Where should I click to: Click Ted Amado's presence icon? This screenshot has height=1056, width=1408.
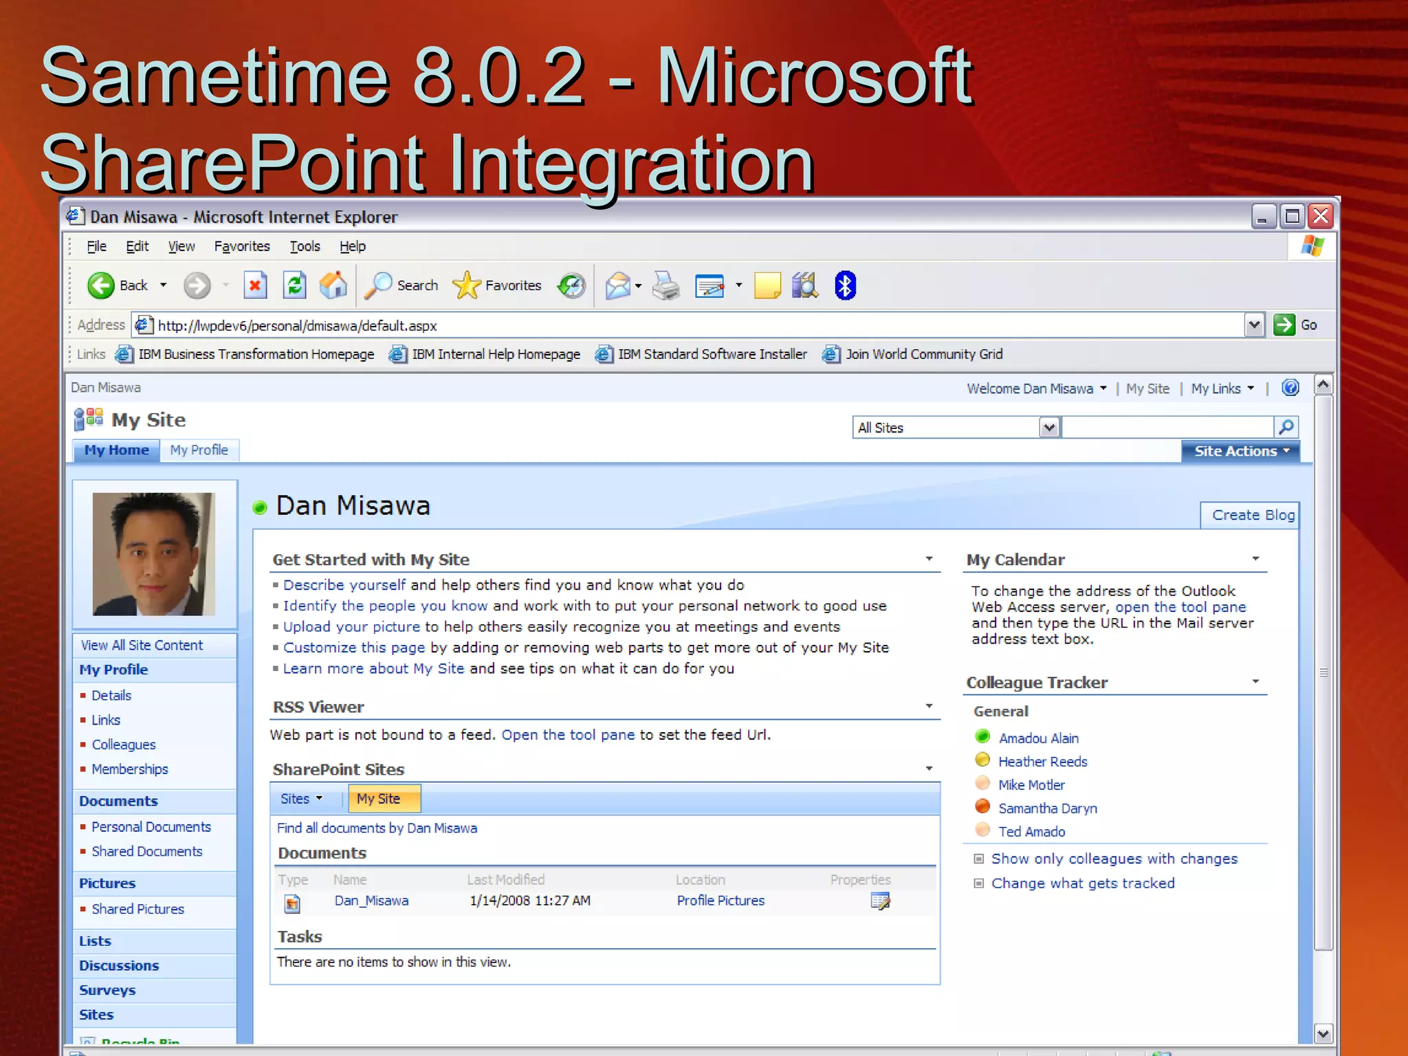[x=982, y=830]
